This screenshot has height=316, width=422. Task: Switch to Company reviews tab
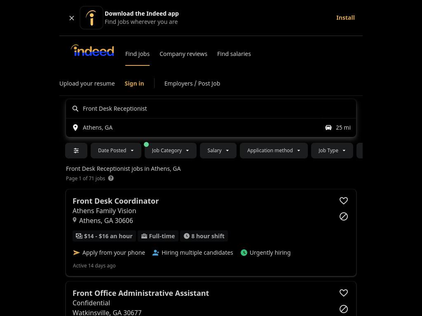183,54
